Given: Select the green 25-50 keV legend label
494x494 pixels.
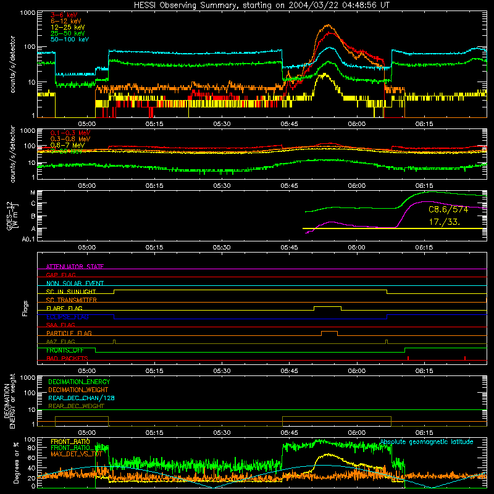Looking at the screenshot, I should (67, 33).
